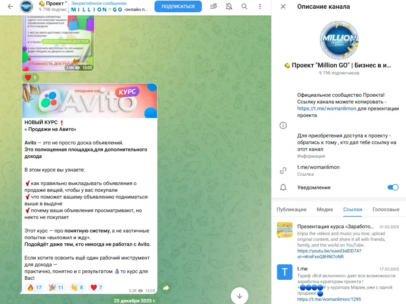406x304 pixels.
Task: Click the 9 798 подписчиков text in panel
Action: click(x=339, y=73)
